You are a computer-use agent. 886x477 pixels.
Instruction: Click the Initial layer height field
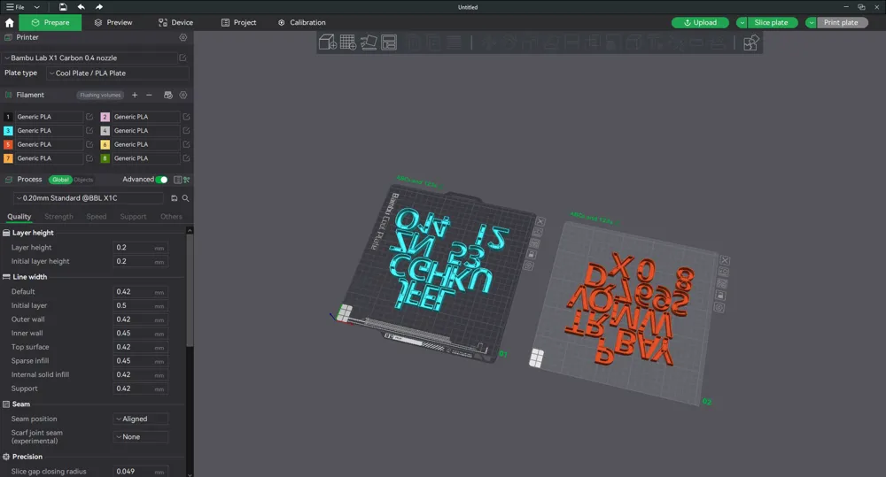point(140,261)
